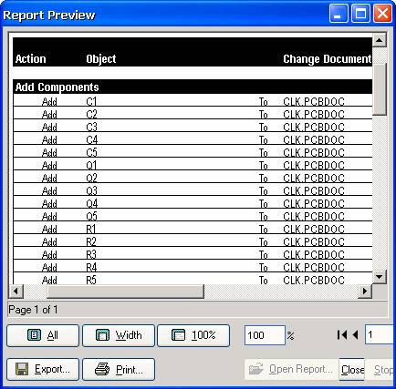Click the Export floppy disk icon

(x=22, y=370)
